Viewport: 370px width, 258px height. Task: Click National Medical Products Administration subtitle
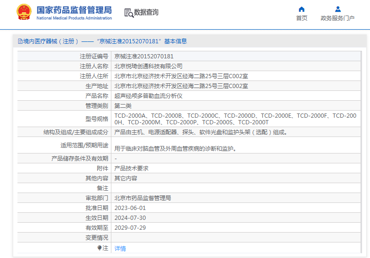[x=74, y=18]
